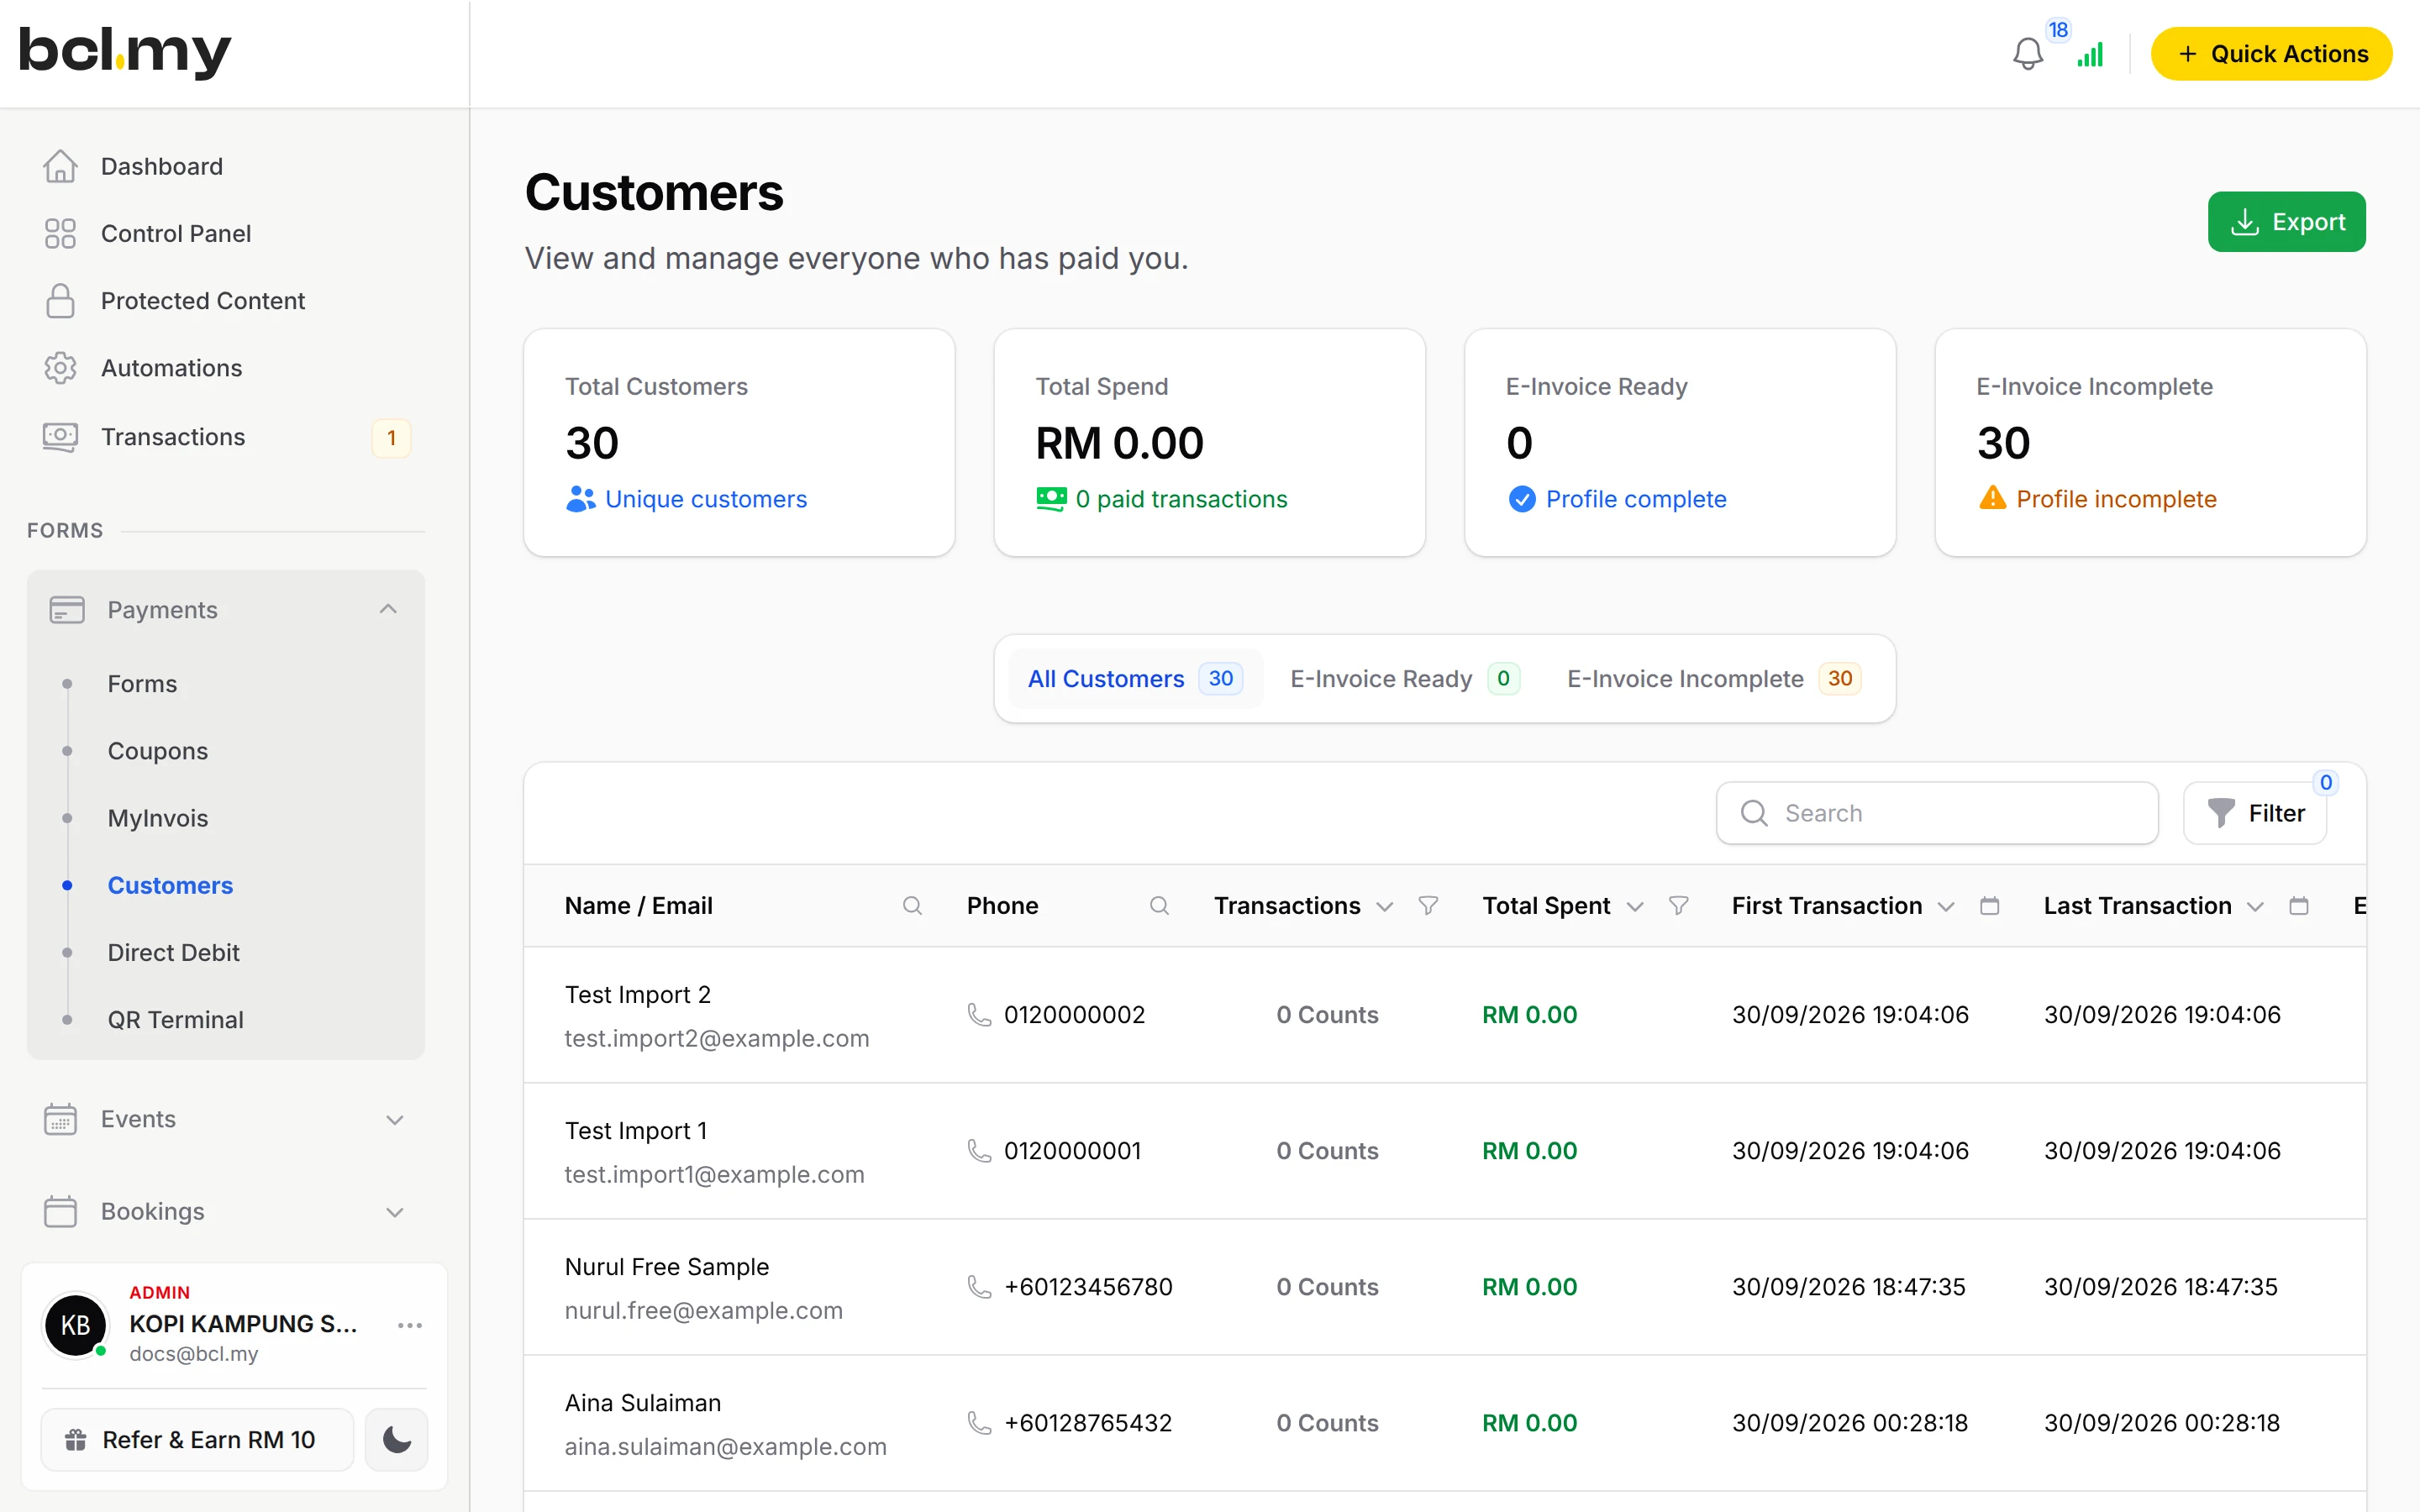2420x1512 pixels.
Task: Click email test.import1@example.com
Action: point(714,1174)
